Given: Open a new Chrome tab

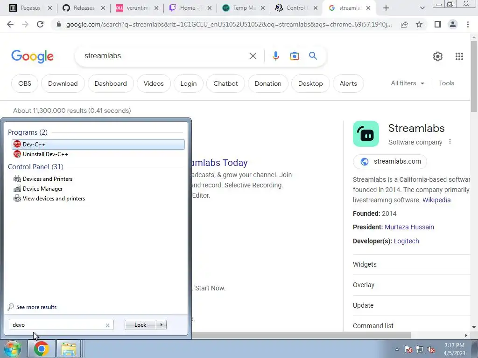Looking at the screenshot, I should [386, 8].
